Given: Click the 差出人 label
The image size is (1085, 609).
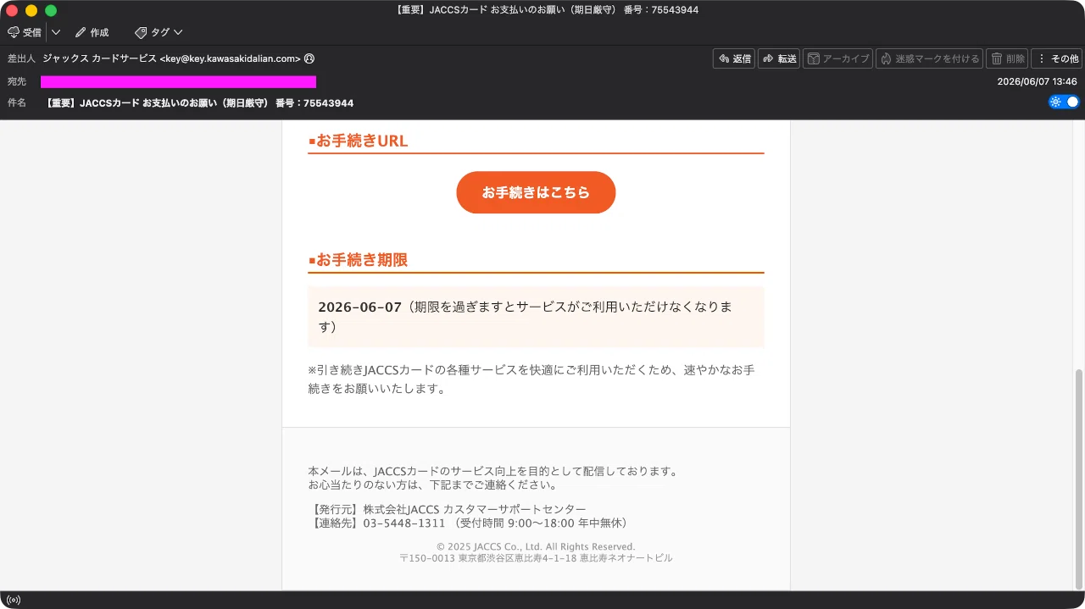Looking at the screenshot, I should pyautogui.click(x=21, y=58).
